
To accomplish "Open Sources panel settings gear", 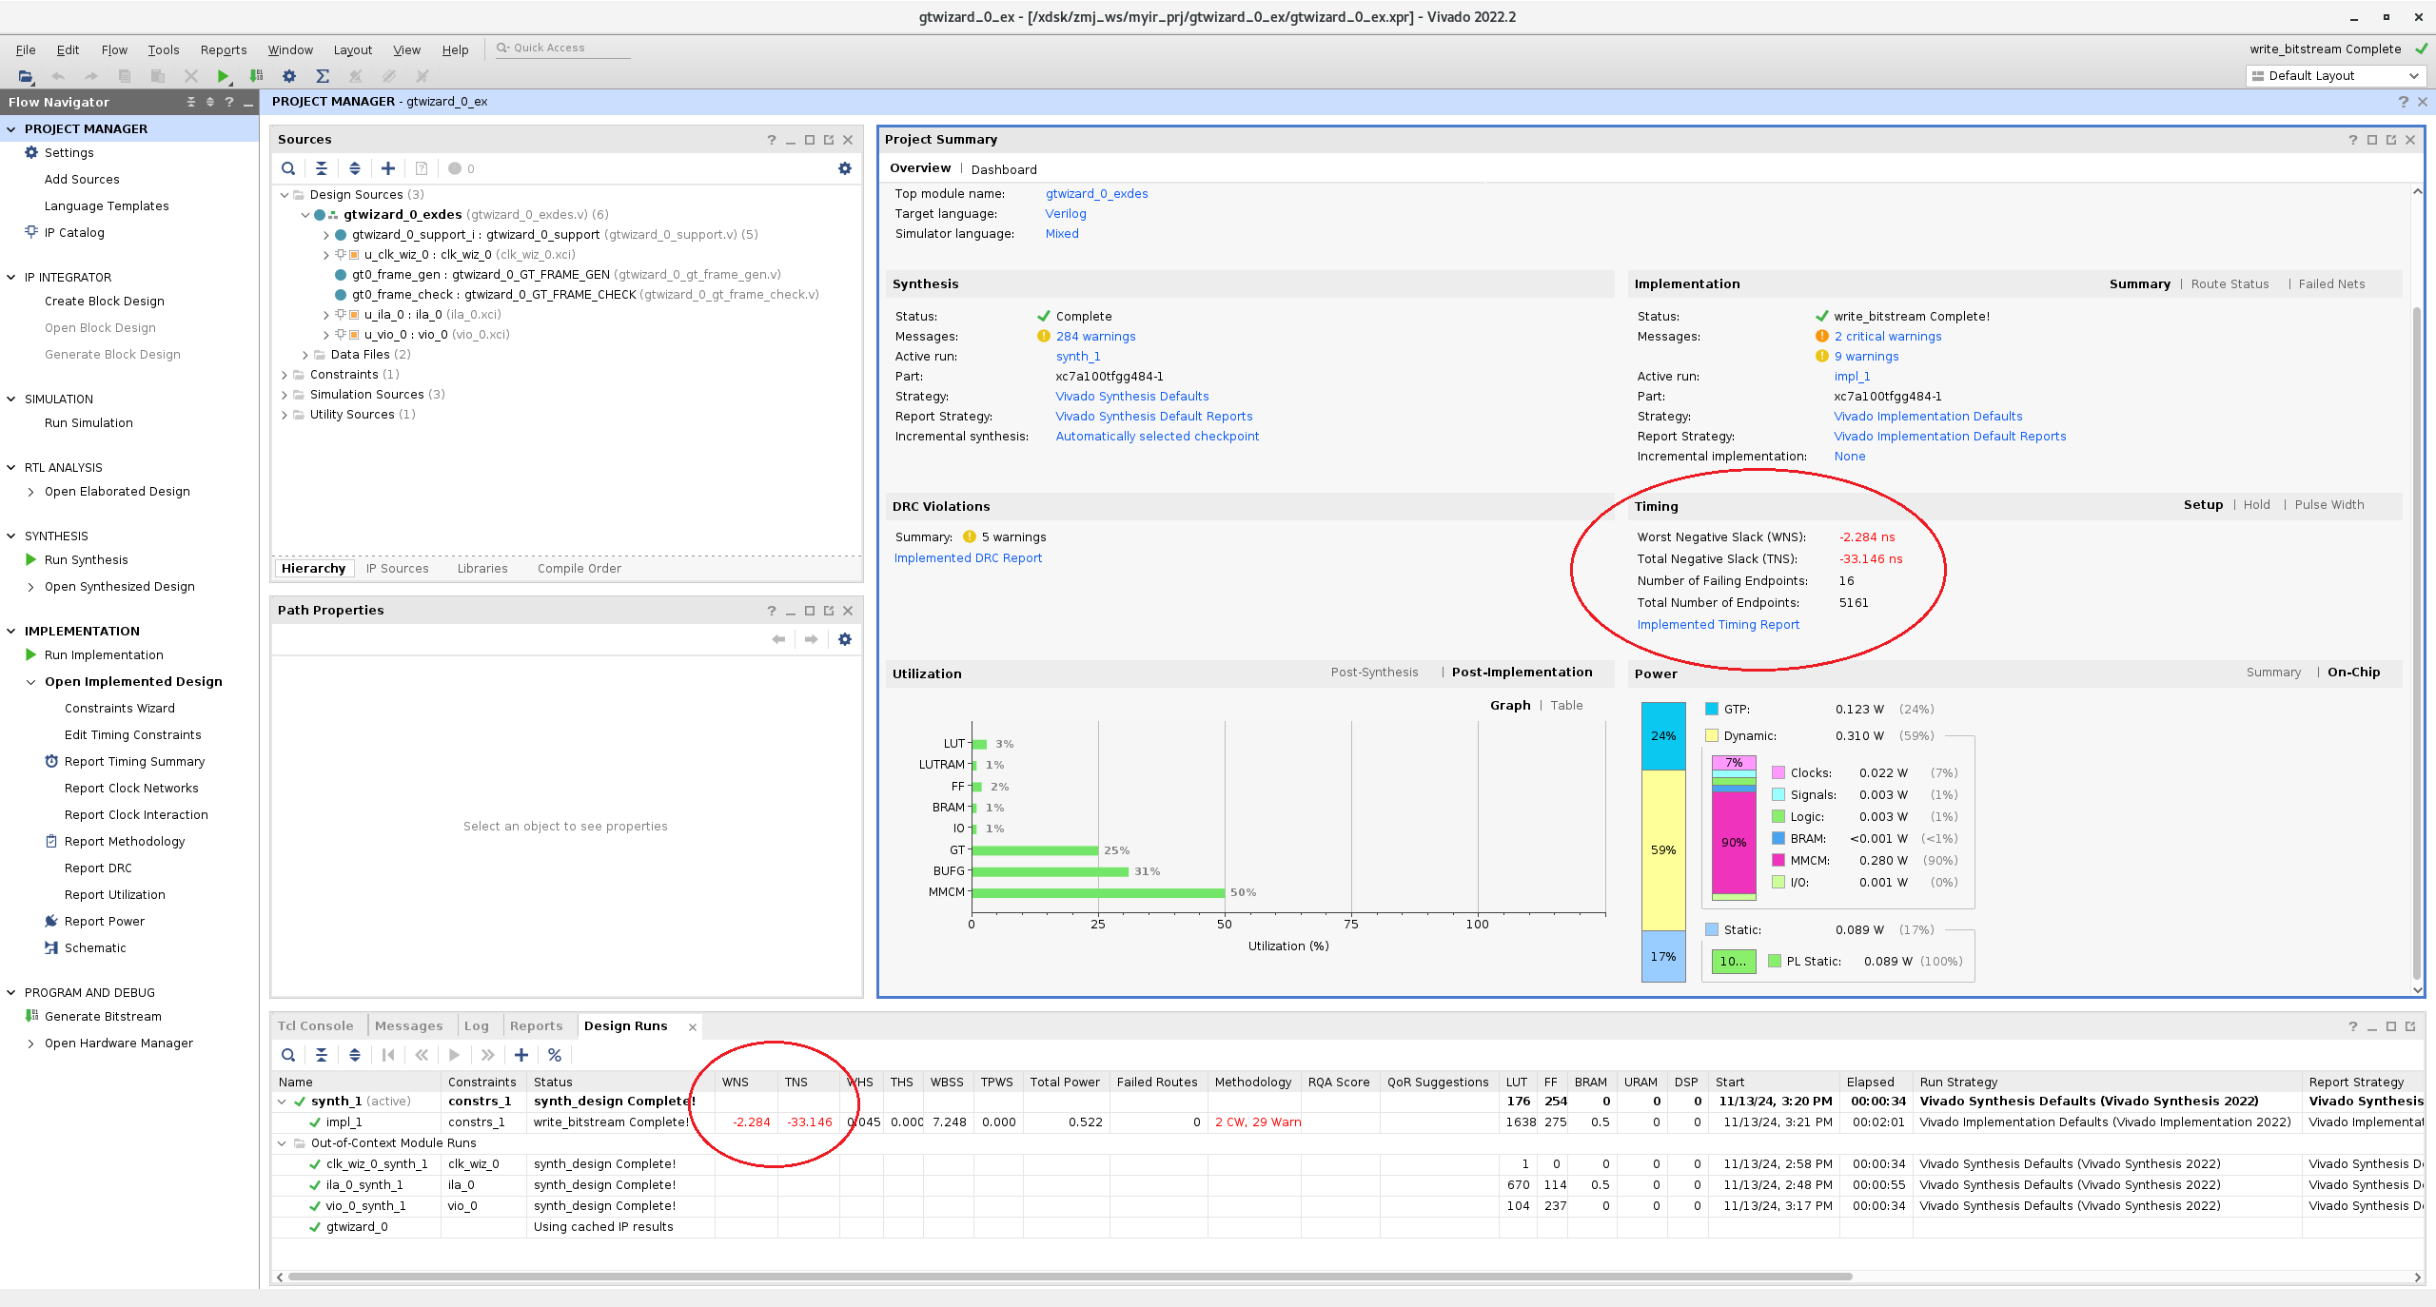I will pyautogui.click(x=845, y=168).
